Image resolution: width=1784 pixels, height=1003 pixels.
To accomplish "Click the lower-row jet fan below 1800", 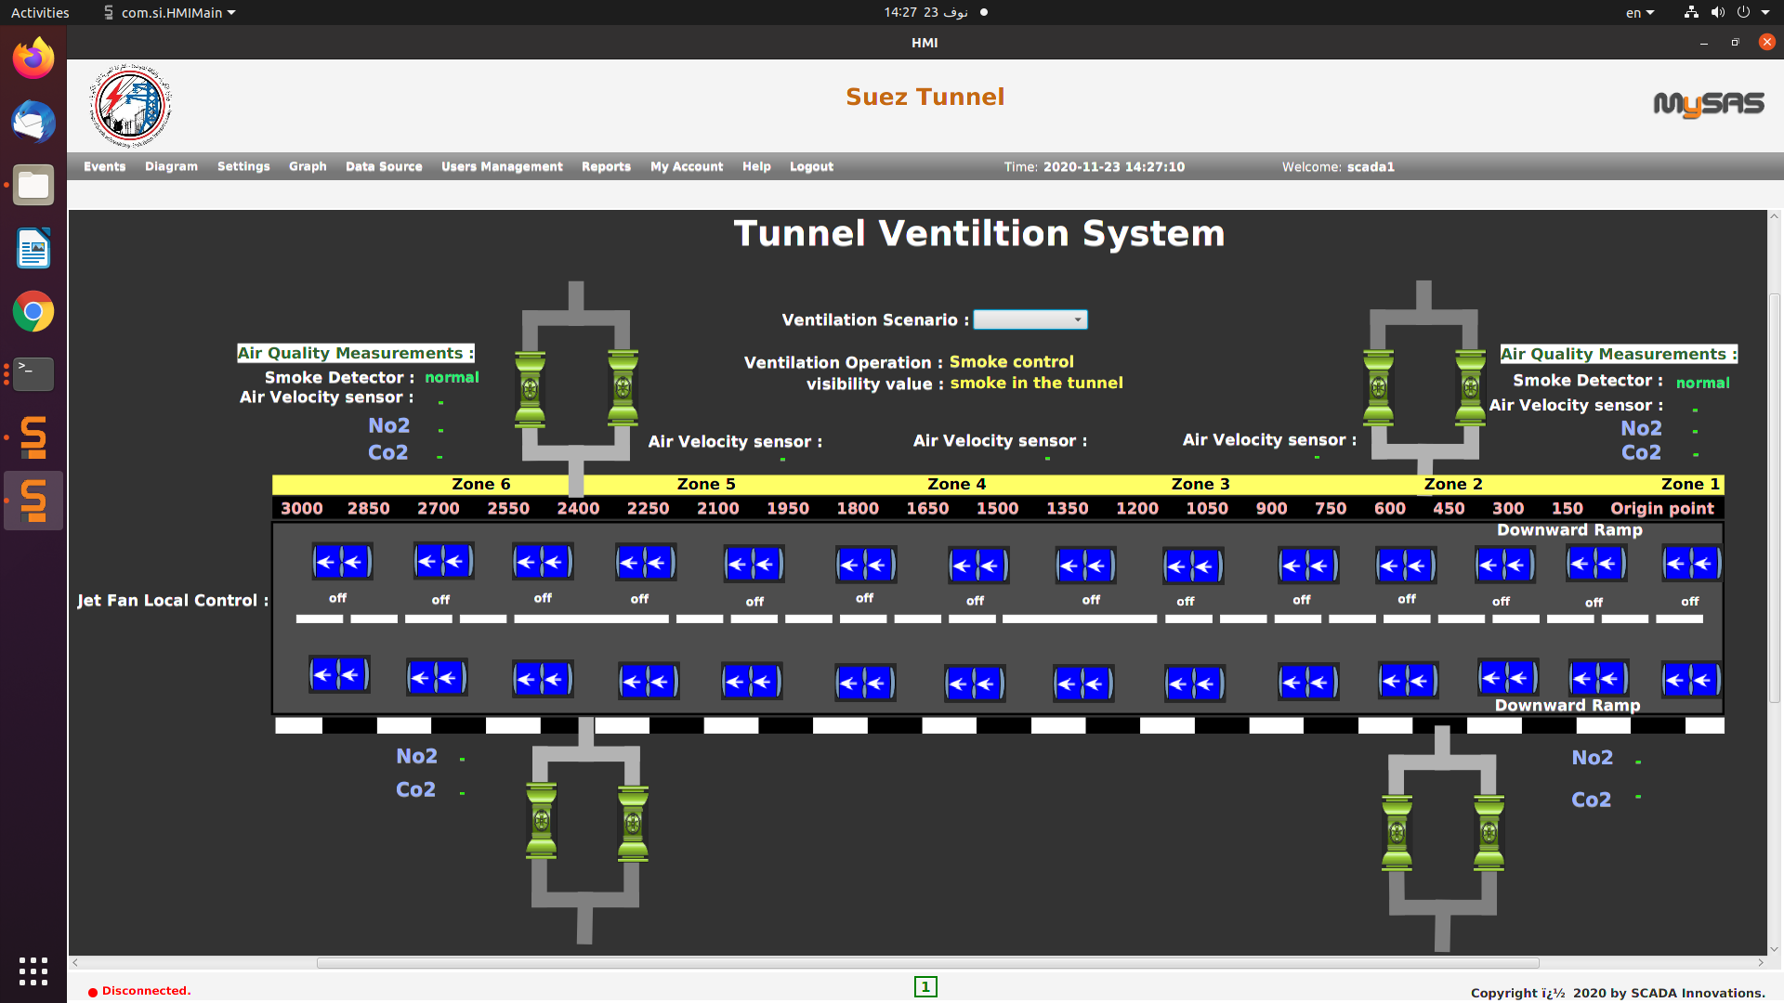I will (865, 684).
